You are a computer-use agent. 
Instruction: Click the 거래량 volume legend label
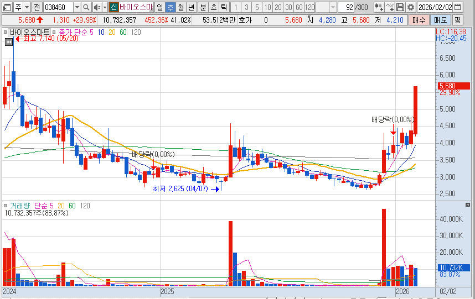point(20,206)
